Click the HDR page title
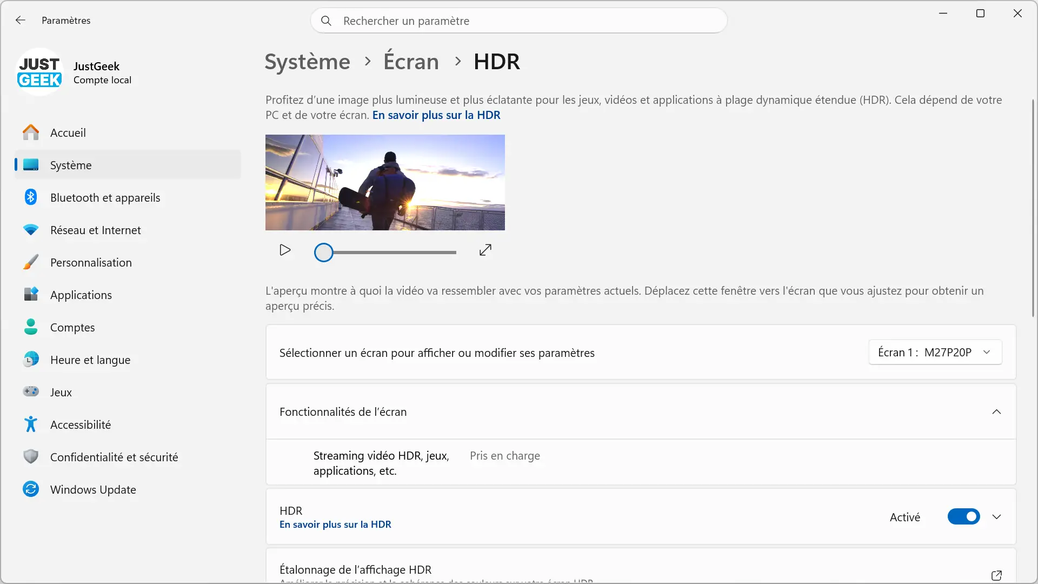Image resolution: width=1038 pixels, height=584 pixels. pyautogui.click(x=496, y=62)
